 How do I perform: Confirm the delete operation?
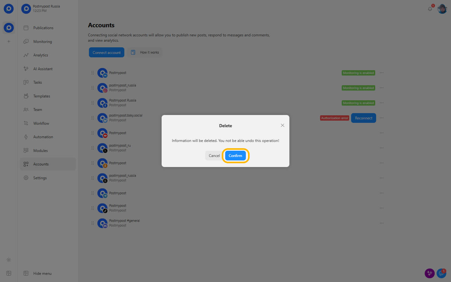coord(235,156)
